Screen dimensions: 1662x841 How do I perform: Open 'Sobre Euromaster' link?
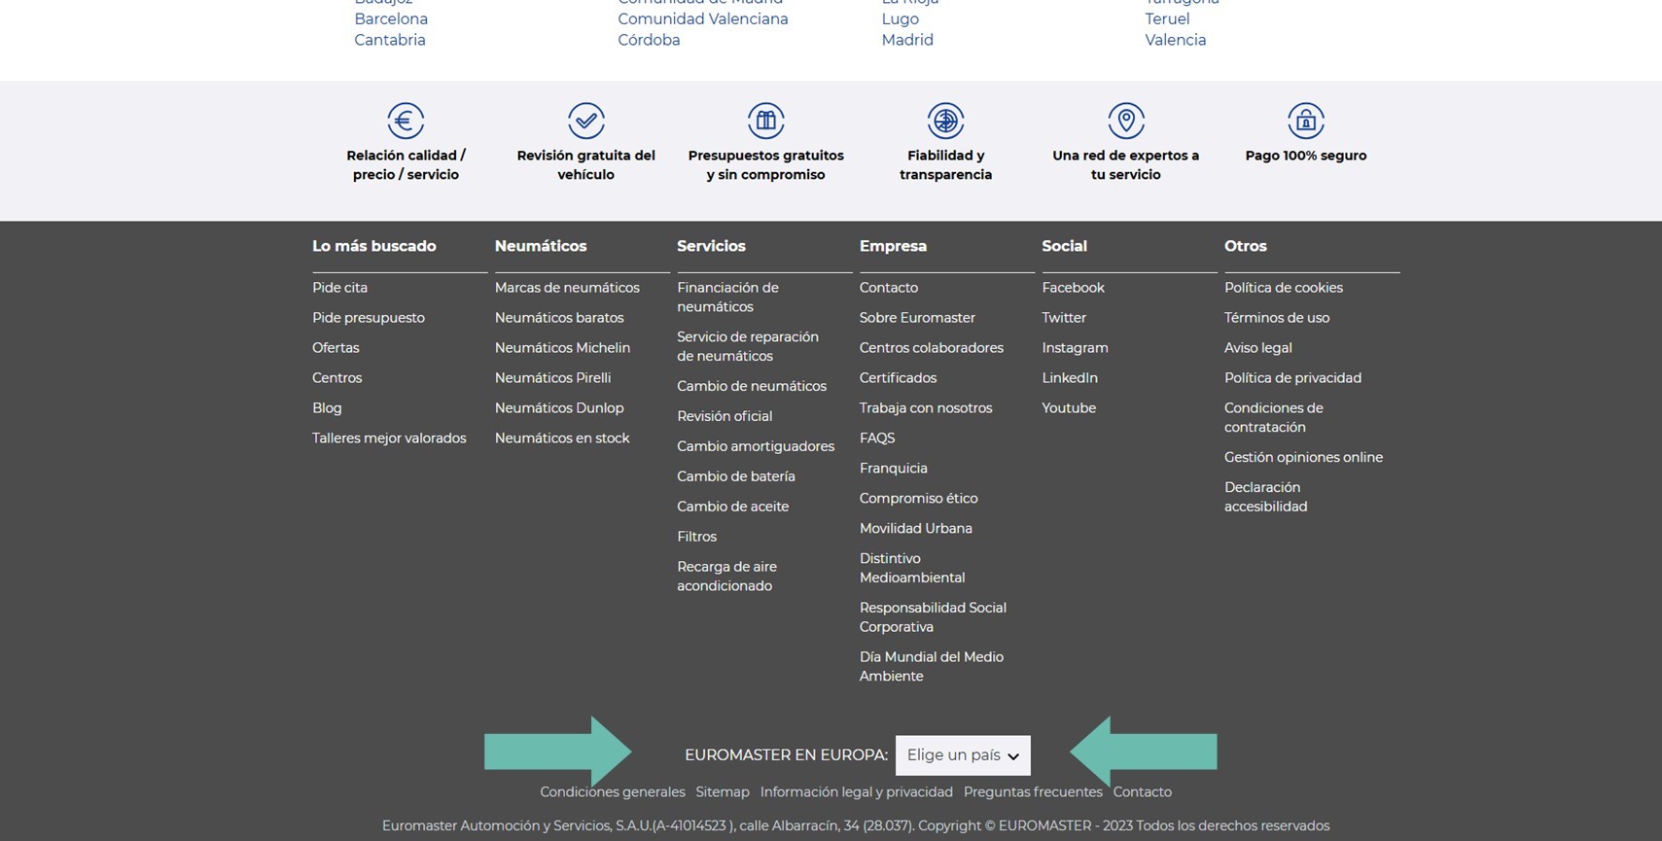coord(917,318)
